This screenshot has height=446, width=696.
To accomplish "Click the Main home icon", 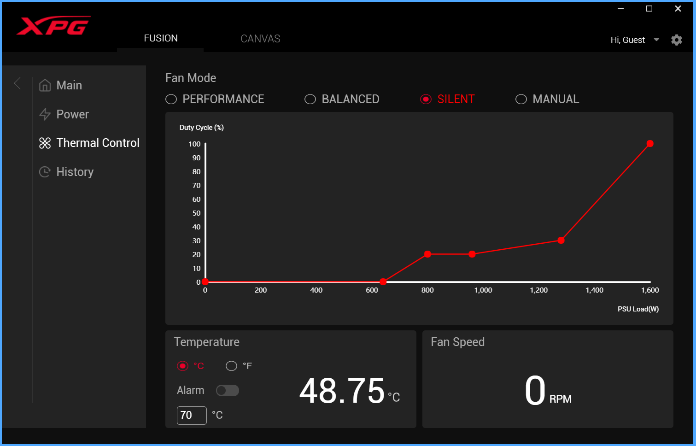I will (45, 85).
